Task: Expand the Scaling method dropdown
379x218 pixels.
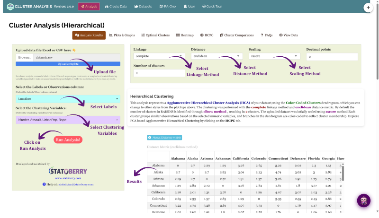Action: coord(274,56)
